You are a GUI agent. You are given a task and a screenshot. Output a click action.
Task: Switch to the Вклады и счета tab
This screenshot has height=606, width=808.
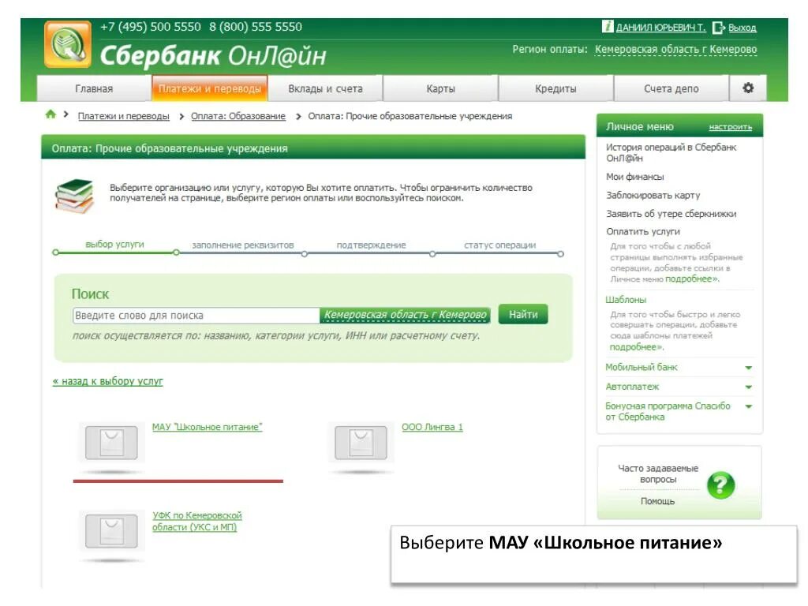coord(325,88)
